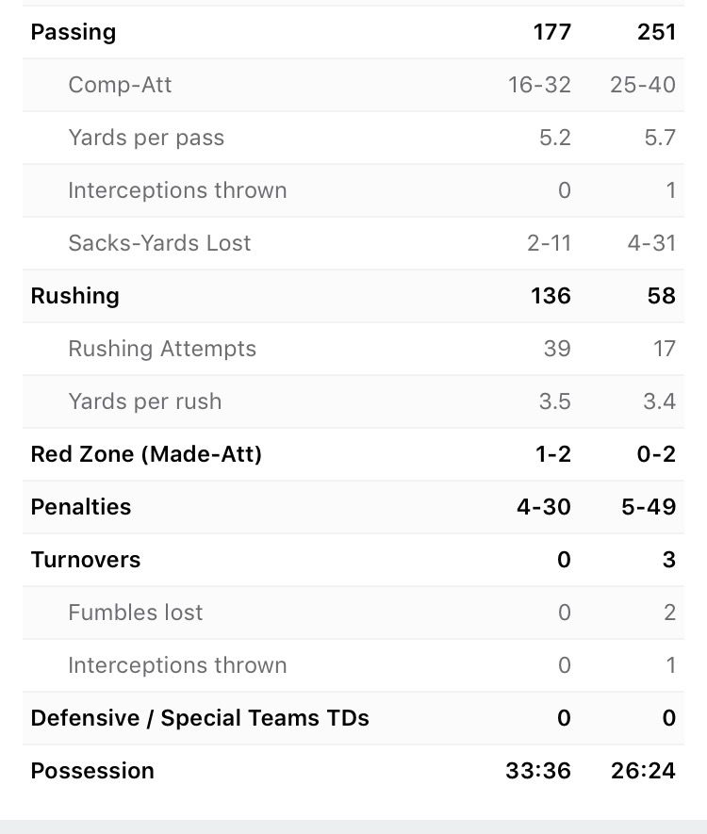This screenshot has width=707, height=834.
Task: Select Interceptions thrown under Turnovers
Action: [x=177, y=665]
